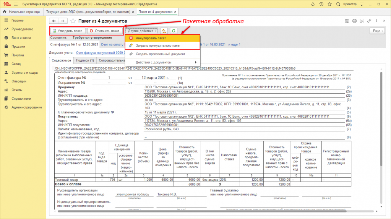Open the preview icon at top right

pos(362,21)
